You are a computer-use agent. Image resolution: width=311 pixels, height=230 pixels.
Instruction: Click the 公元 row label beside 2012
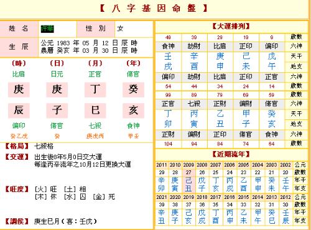(x=300, y=197)
